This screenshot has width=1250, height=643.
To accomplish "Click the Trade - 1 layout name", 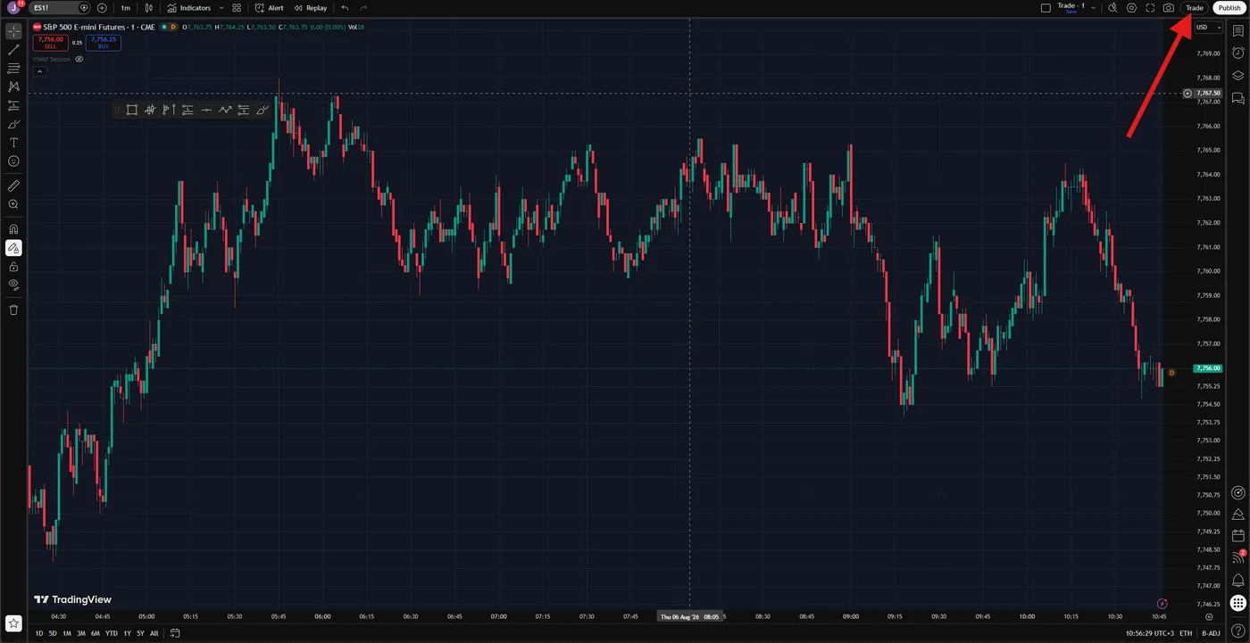I will coord(1071,5).
